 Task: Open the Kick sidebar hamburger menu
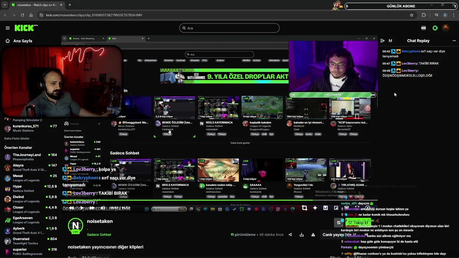tap(8, 28)
